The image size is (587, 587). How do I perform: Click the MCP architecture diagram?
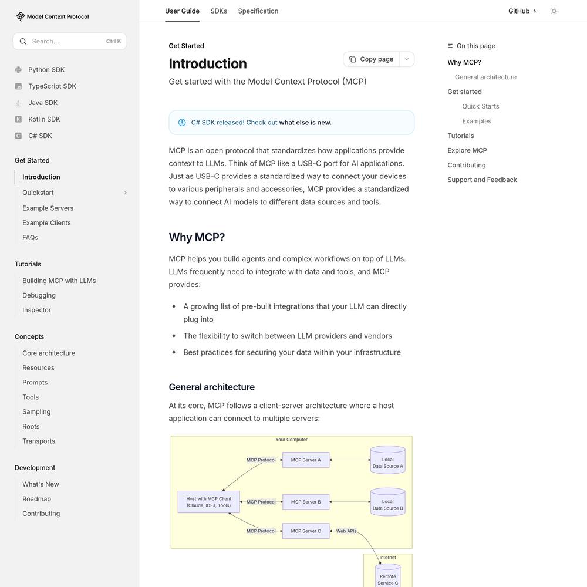pos(291,511)
